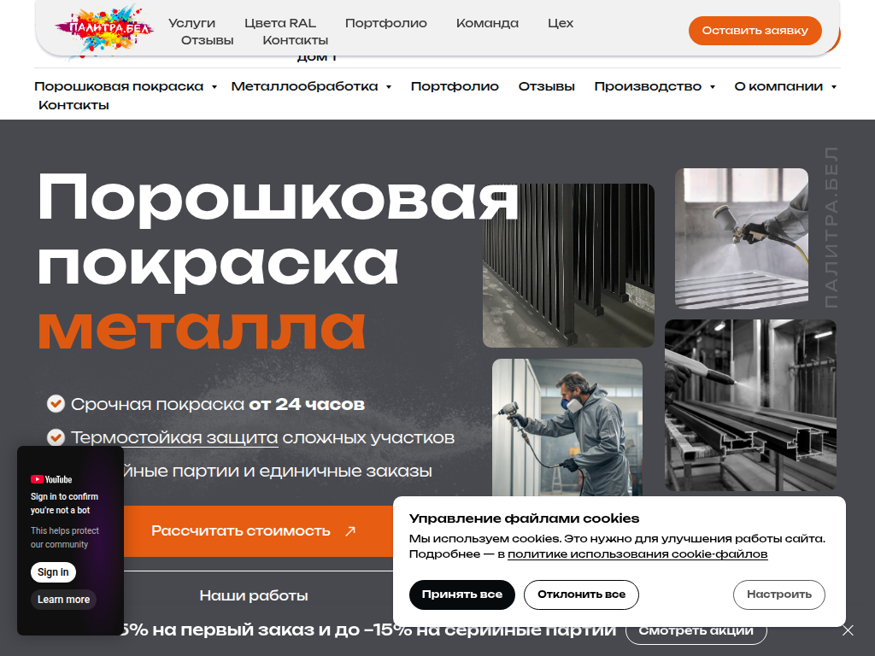Open the spray gun photo thumbnail
Viewport: 875px width, 656px height.
point(741,239)
